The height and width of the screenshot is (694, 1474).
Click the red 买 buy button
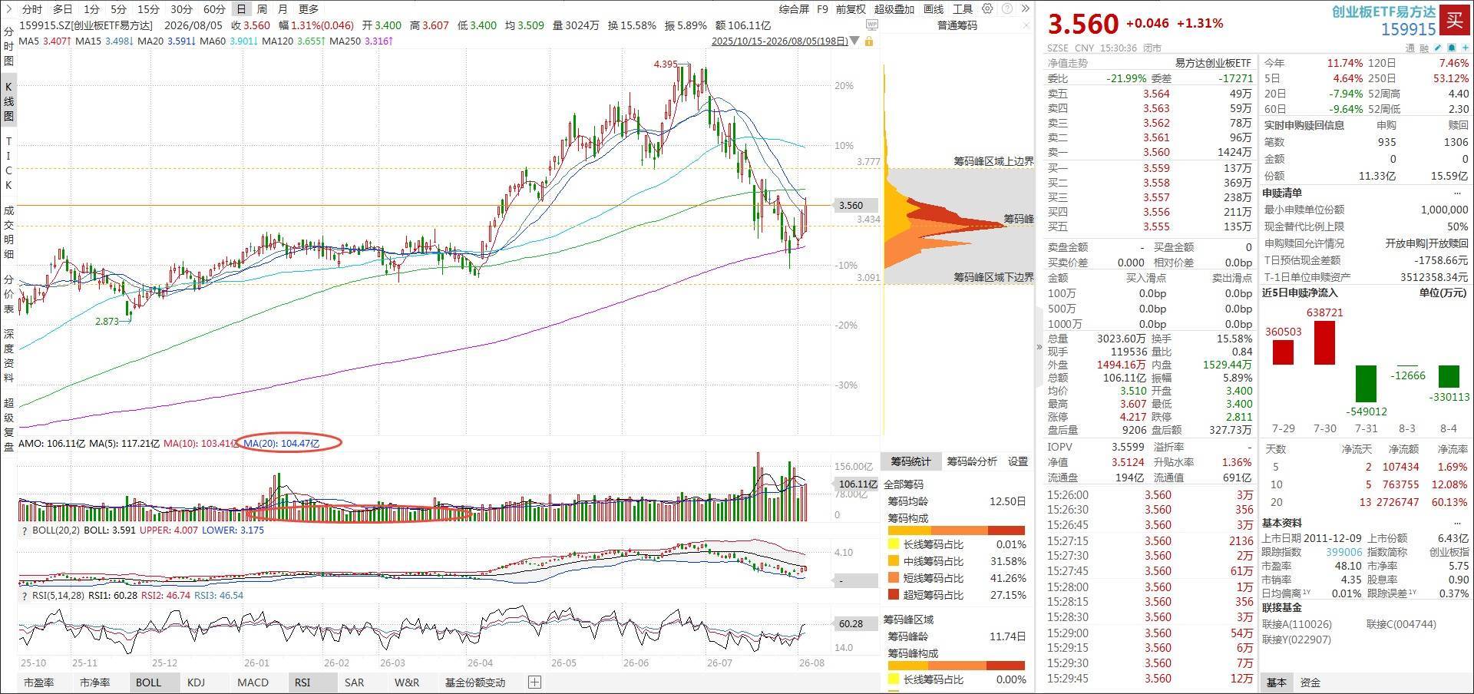[x=1456, y=20]
